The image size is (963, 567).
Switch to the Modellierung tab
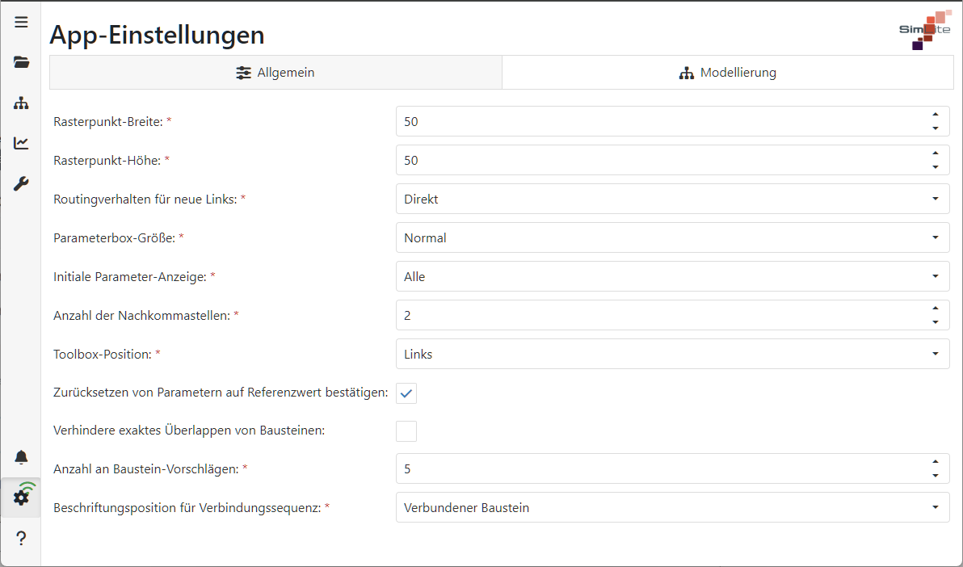tap(728, 73)
